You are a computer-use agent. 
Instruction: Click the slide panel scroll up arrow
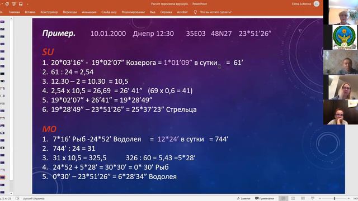click(11, 18)
